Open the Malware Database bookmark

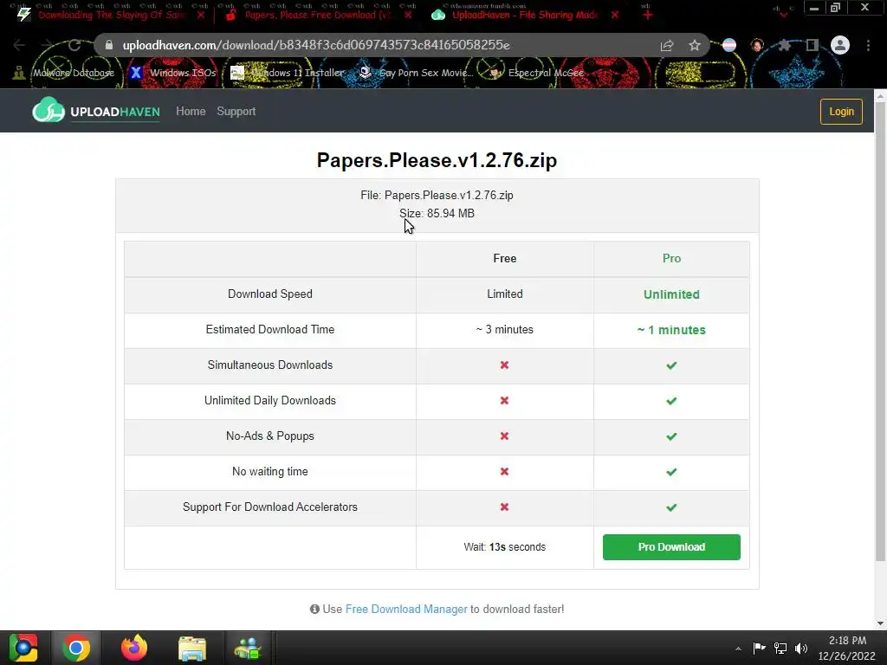tap(64, 73)
